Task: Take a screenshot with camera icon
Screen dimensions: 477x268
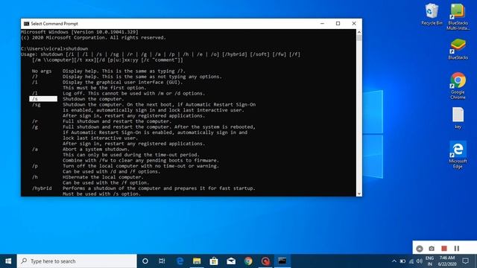Action: [432, 249]
